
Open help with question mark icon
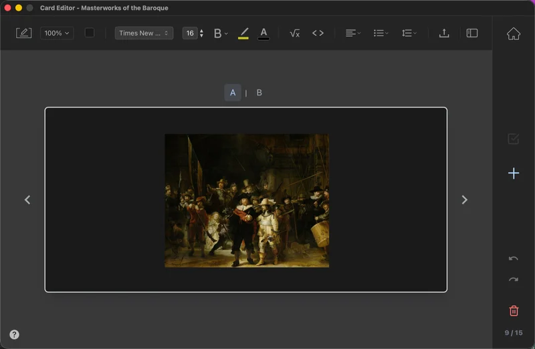tap(14, 334)
